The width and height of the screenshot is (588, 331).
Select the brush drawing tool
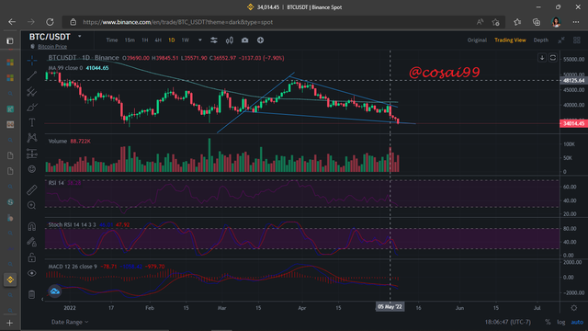(x=32, y=108)
